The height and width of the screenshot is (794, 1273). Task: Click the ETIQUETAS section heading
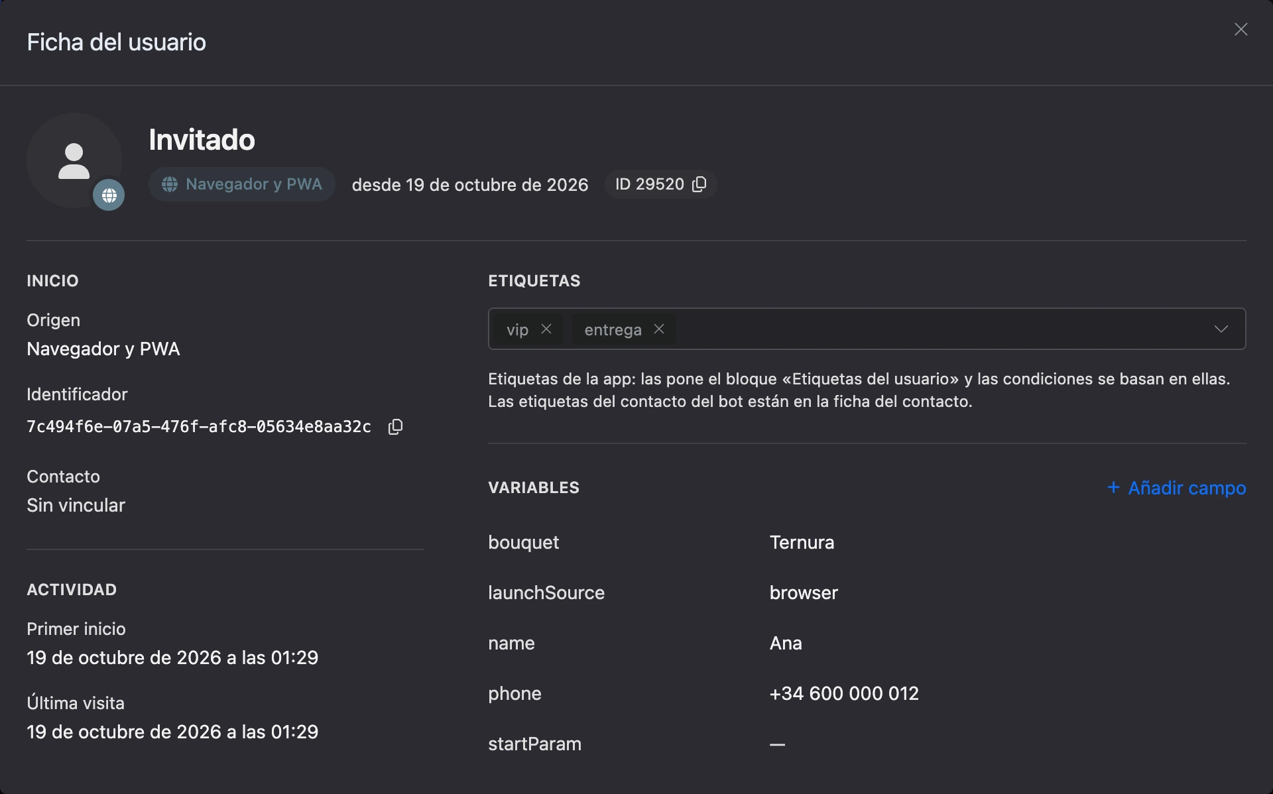point(534,281)
